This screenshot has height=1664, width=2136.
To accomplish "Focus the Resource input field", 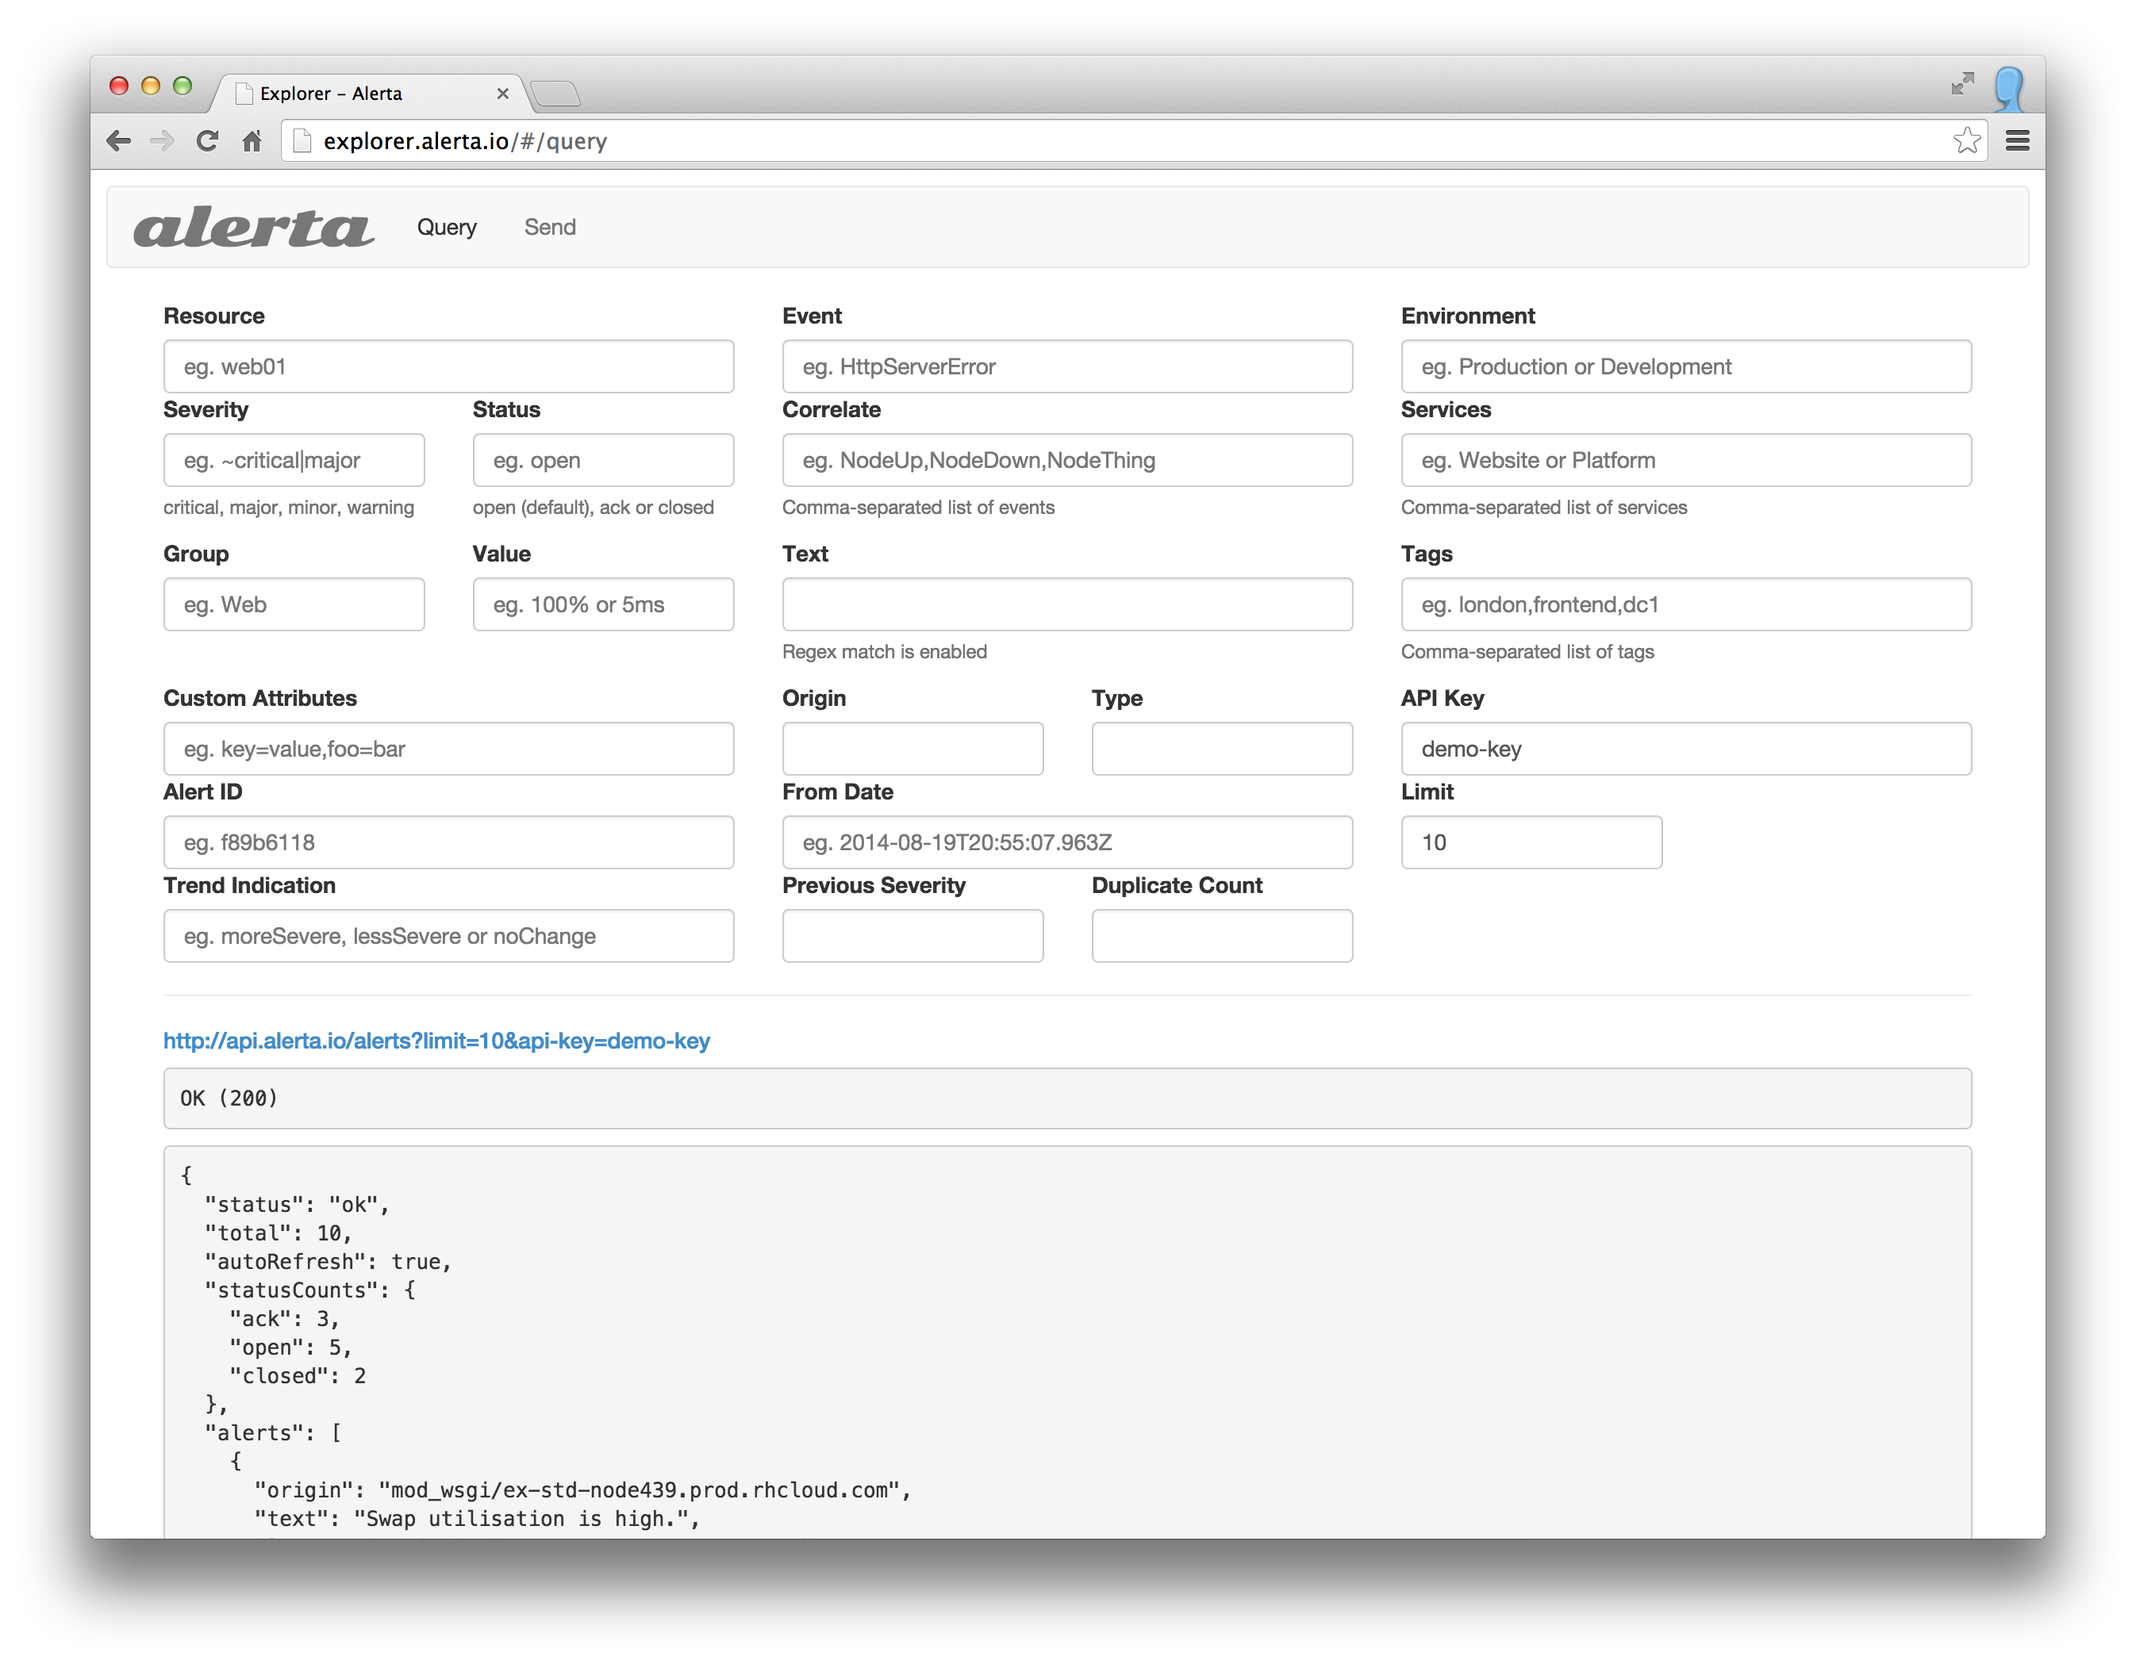I will click(x=448, y=366).
